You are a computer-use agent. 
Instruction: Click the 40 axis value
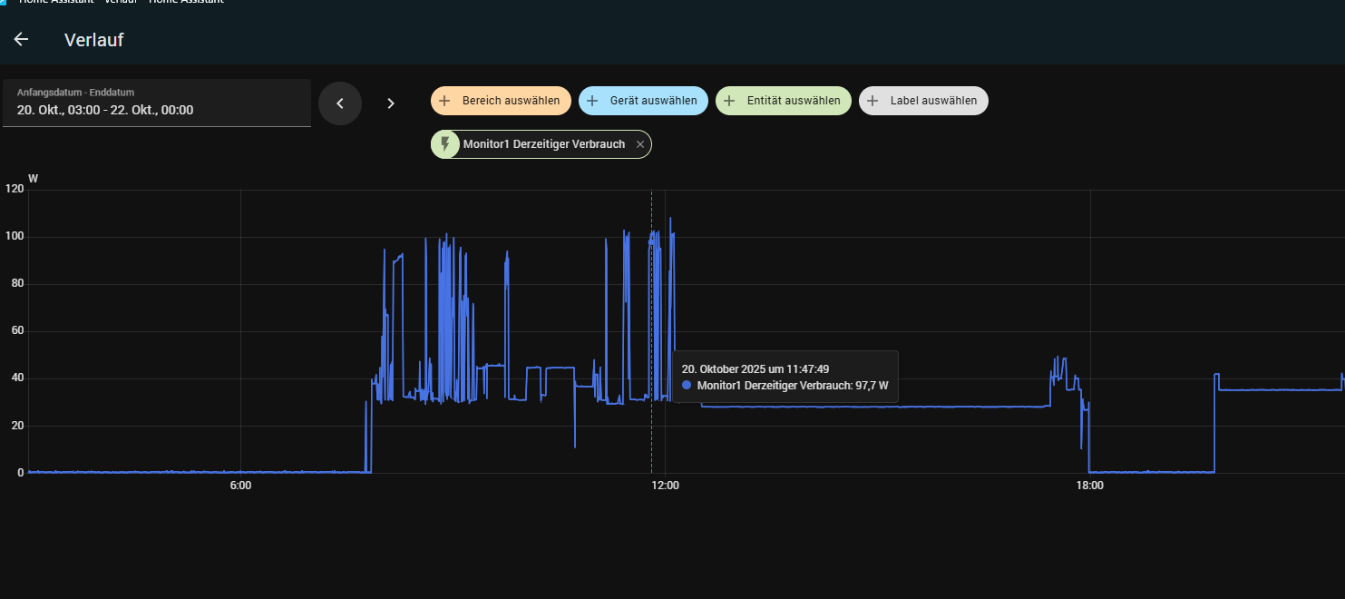pos(17,378)
